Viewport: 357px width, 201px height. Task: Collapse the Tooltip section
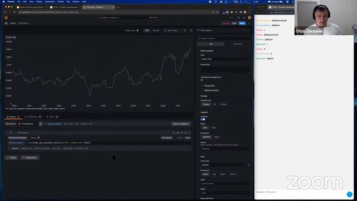204,96
